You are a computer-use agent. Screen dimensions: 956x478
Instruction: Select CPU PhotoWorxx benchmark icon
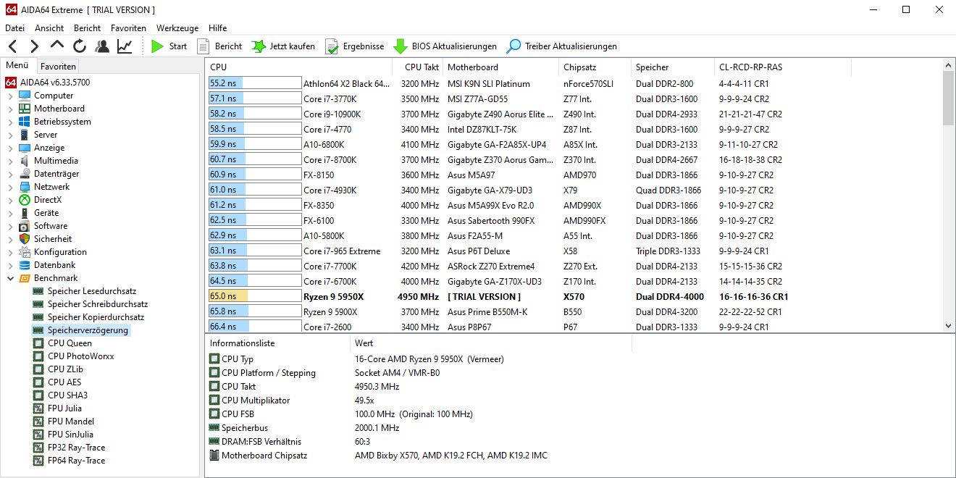coord(38,356)
